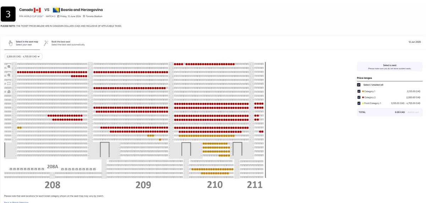Image resolution: width=426 pixels, height=203 pixels.
Task: Click the Canada team name
Action: click(x=26, y=10)
